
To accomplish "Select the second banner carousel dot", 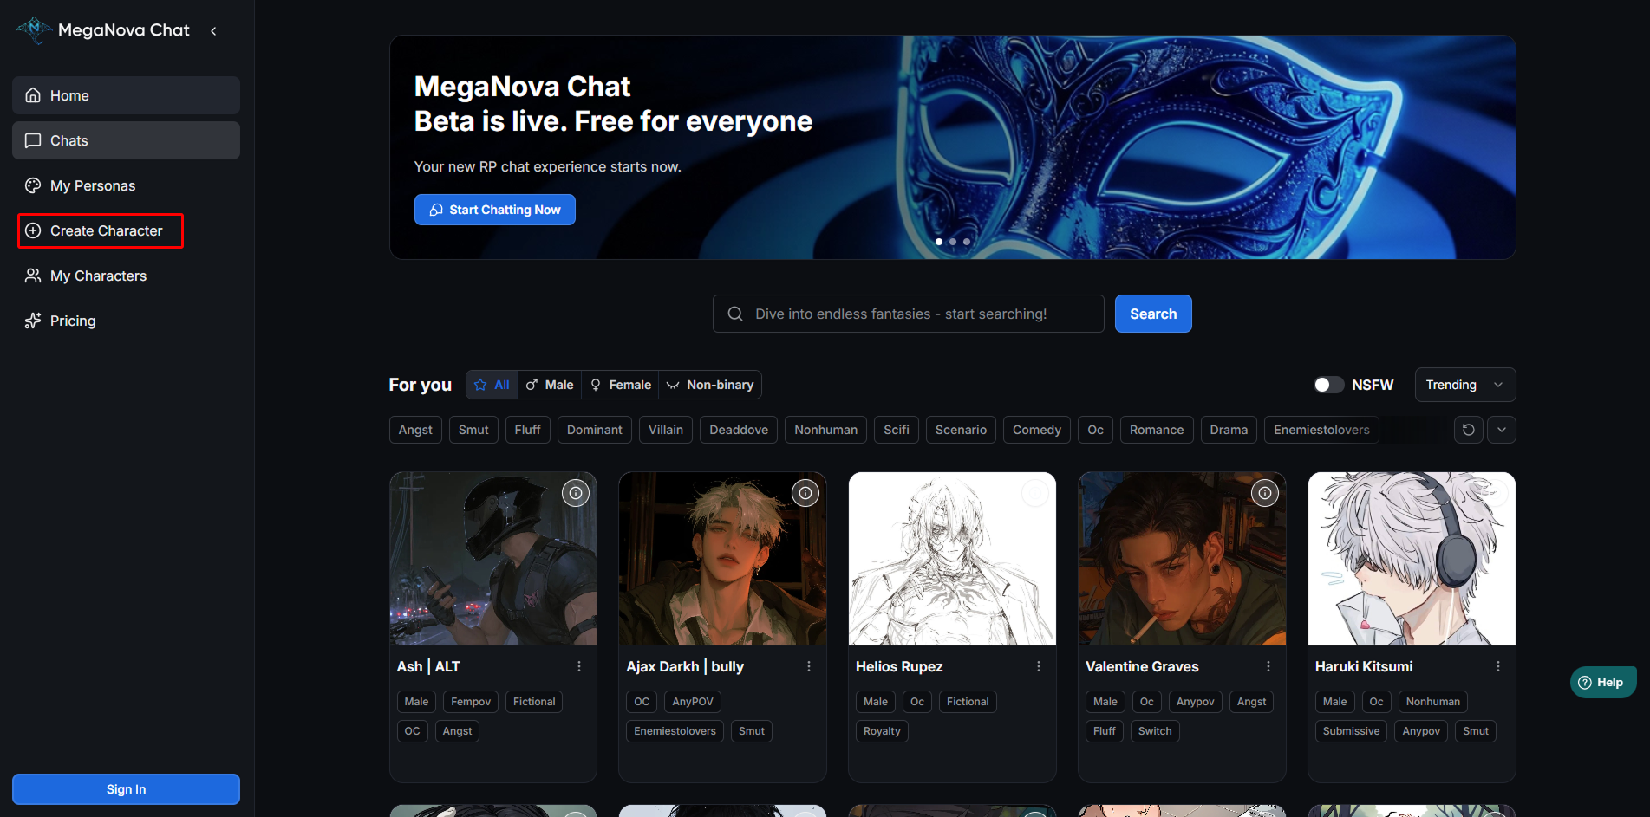I will pos(953,242).
